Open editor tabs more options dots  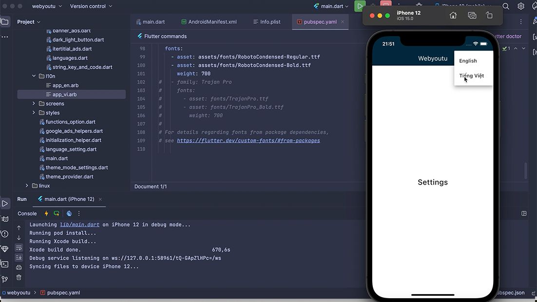(521, 21)
